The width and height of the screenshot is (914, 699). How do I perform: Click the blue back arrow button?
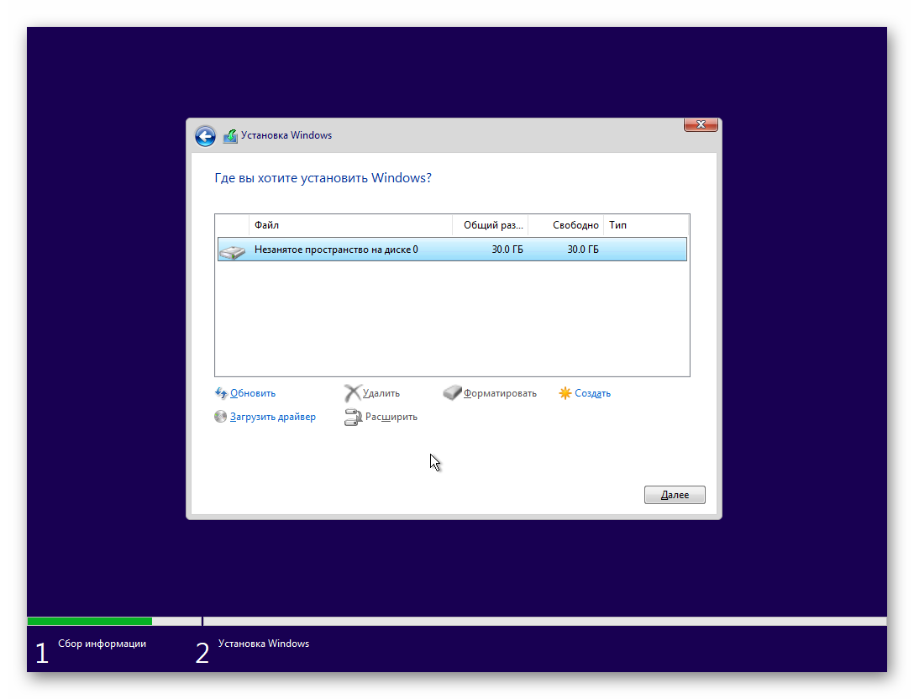205,136
